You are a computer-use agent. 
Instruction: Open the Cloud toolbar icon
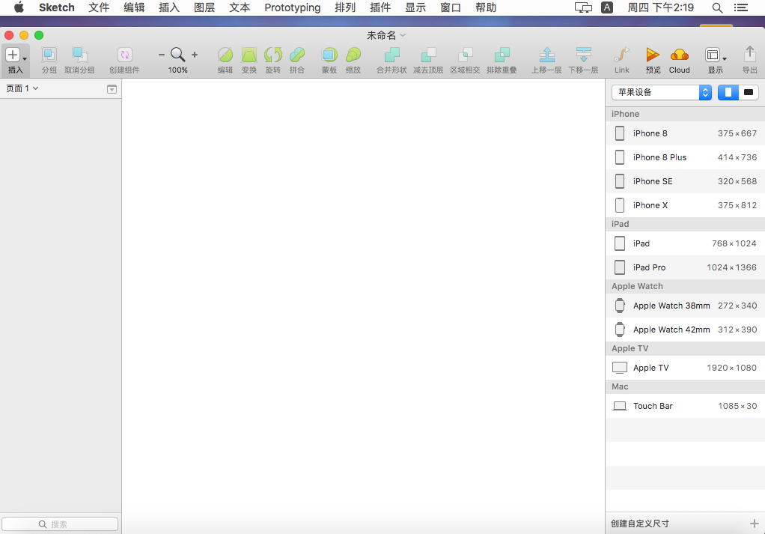click(679, 55)
